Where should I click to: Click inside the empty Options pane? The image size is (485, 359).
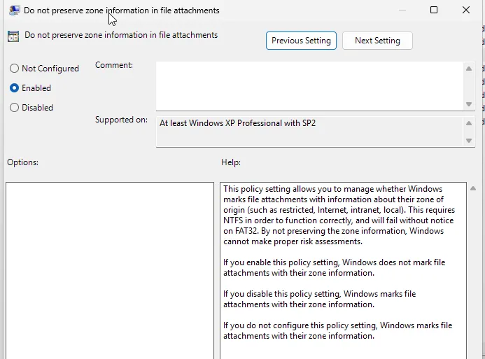[x=110, y=270]
